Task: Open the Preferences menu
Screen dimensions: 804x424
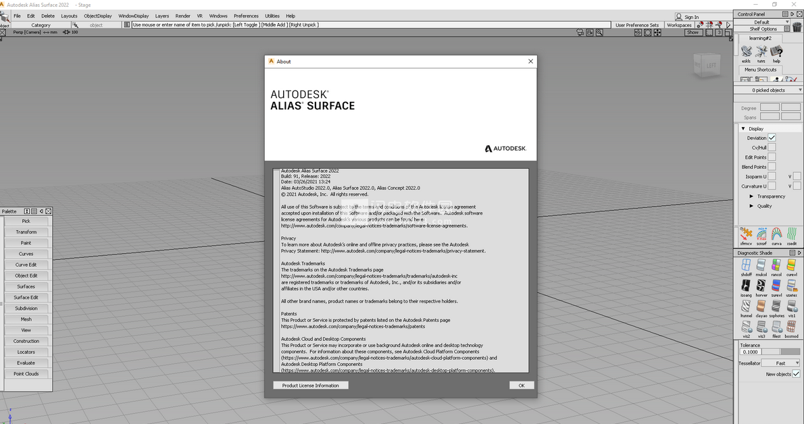Action: tap(246, 16)
